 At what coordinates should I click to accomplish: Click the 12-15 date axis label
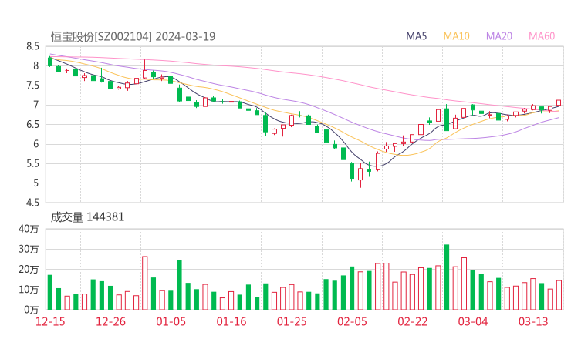click(50, 321)
